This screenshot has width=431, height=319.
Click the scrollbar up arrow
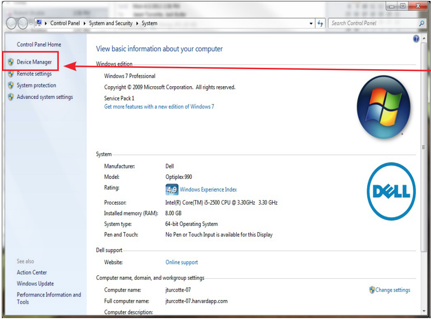click(x=423, y=38)
